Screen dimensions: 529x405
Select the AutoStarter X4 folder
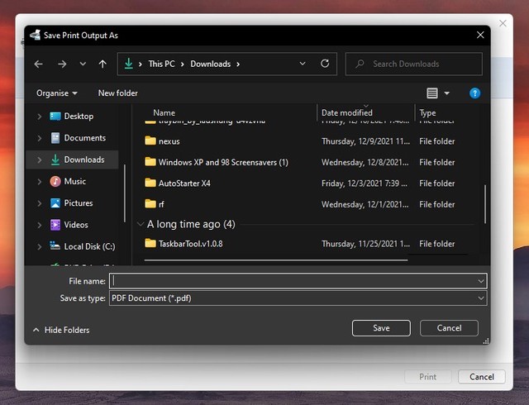tap(184, 183)
